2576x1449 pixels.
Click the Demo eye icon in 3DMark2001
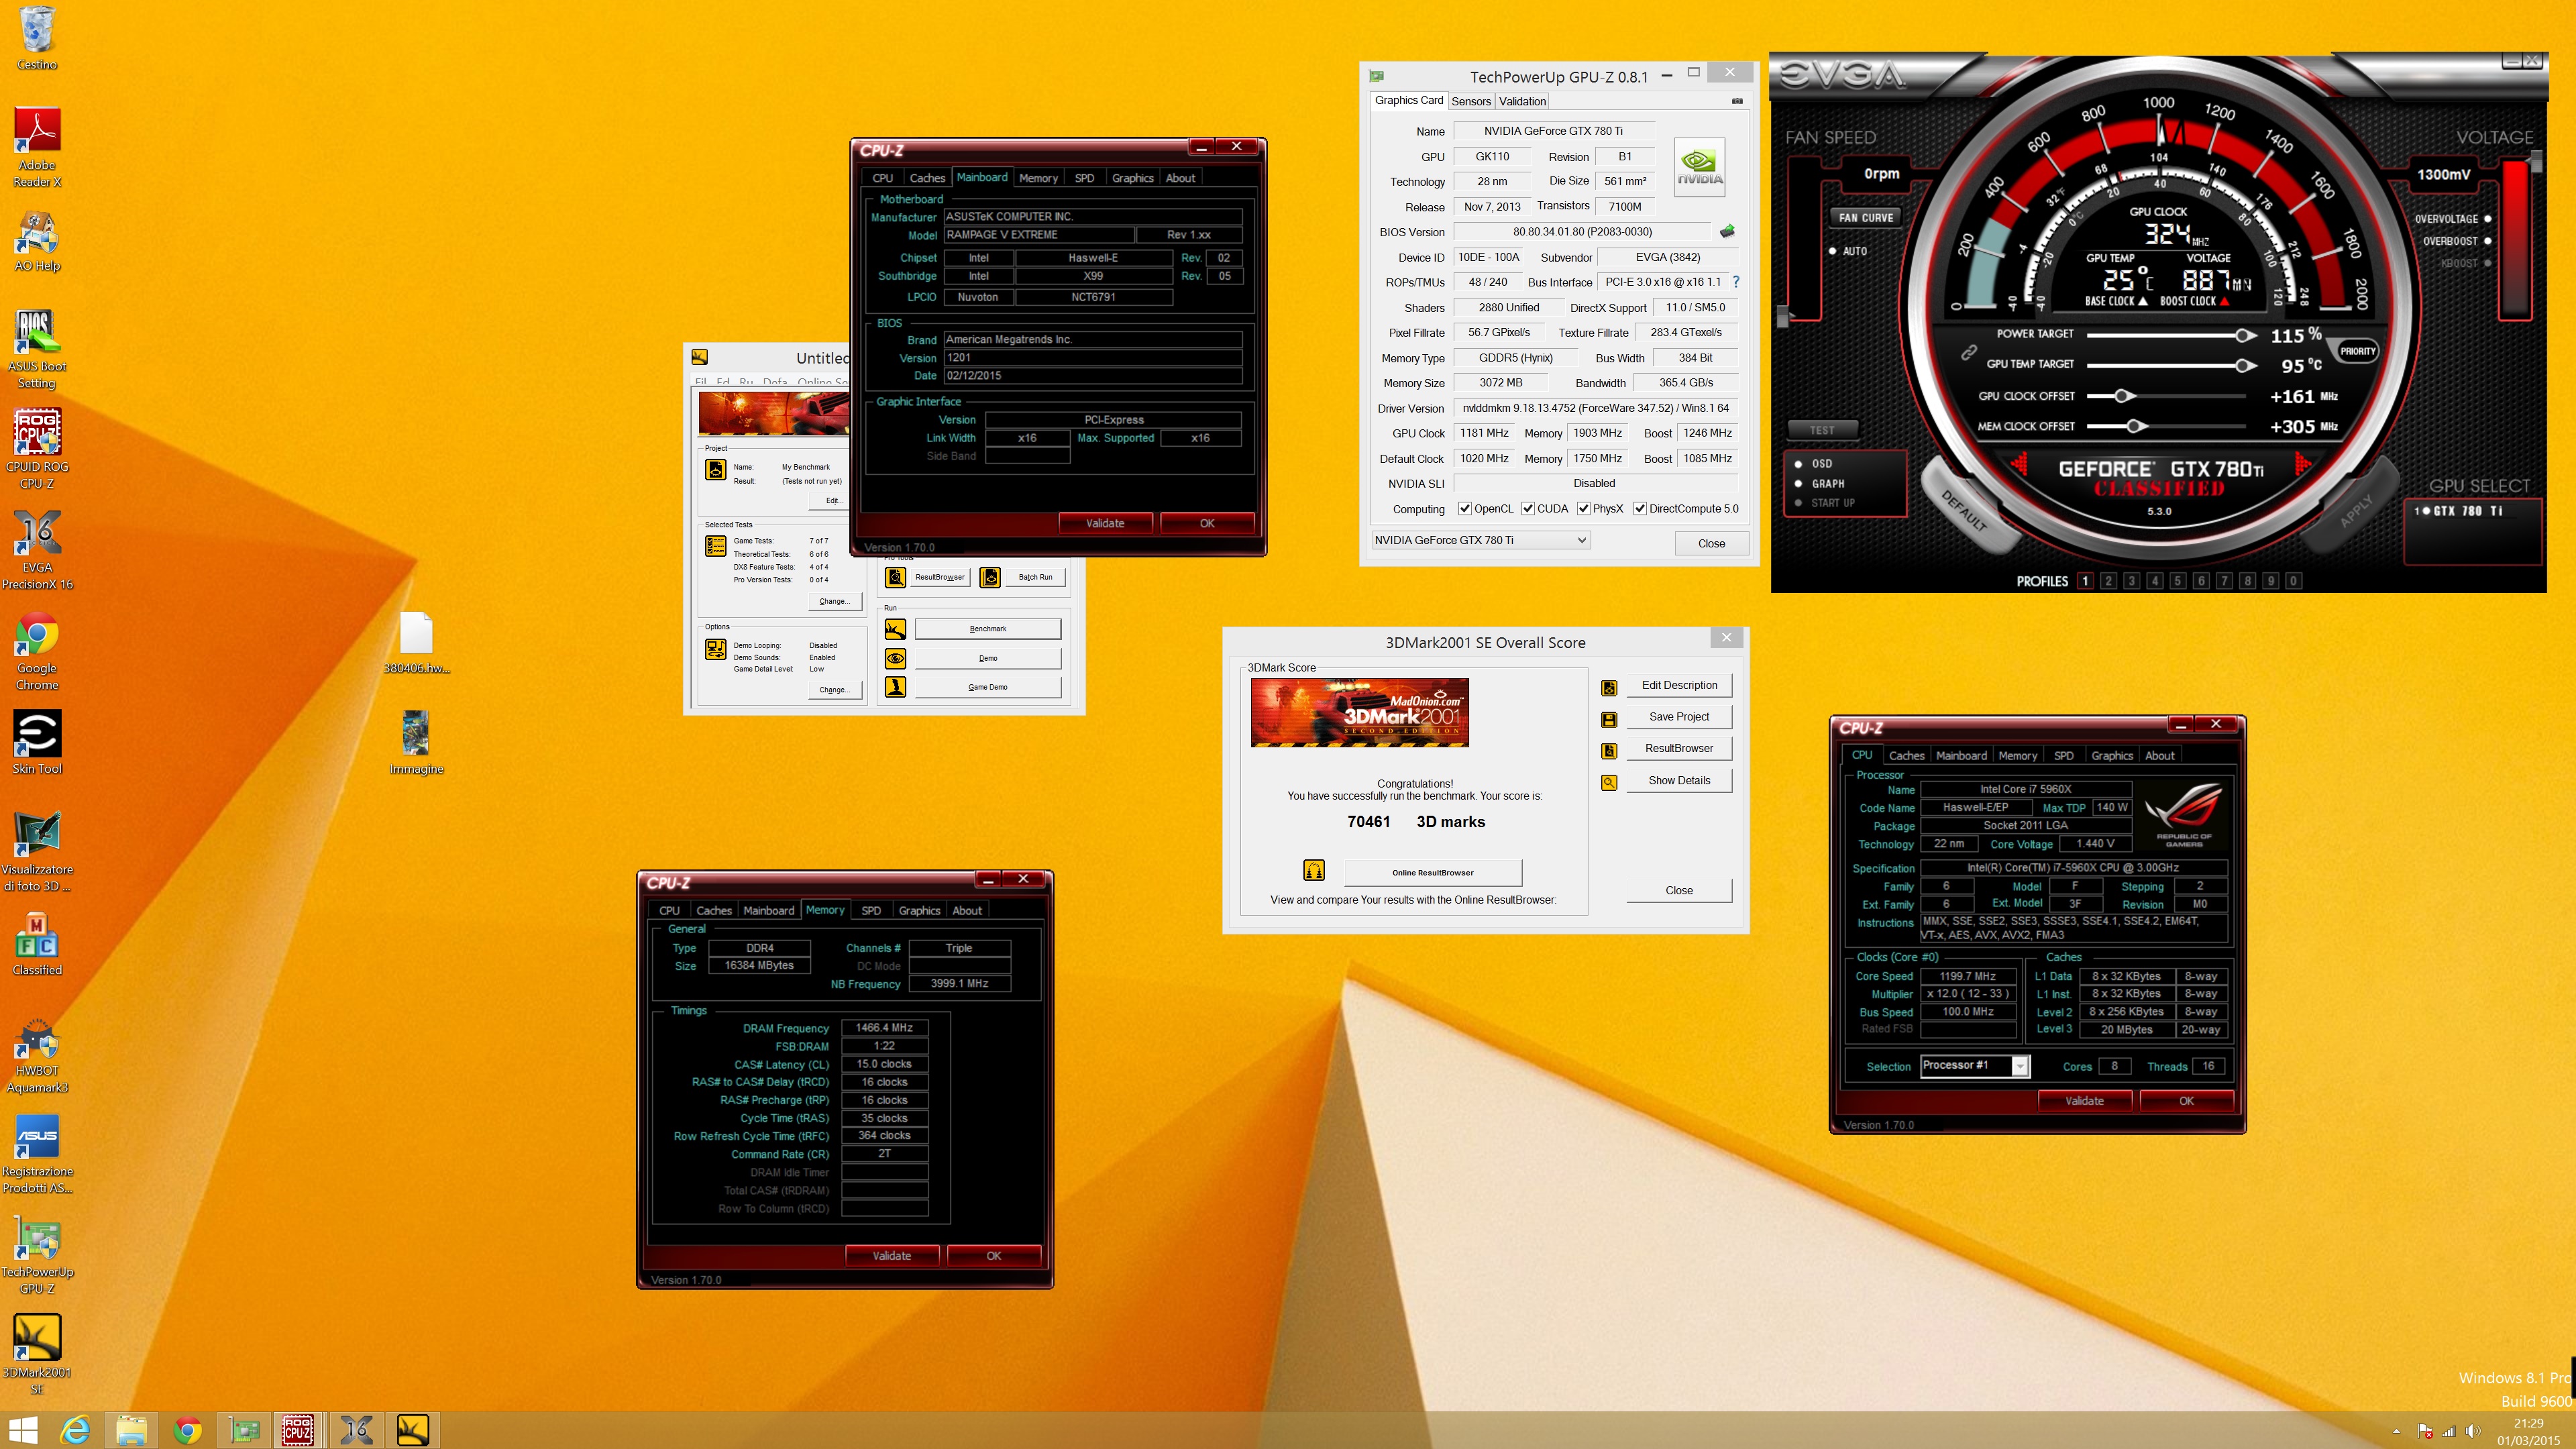pos(895,658)
